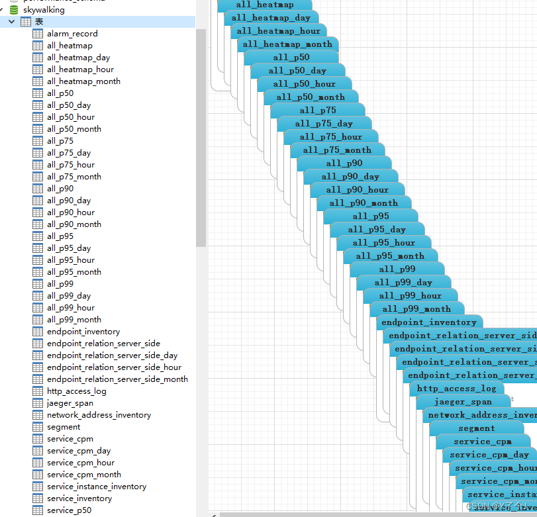
Task: Click table icon beside endpoint_inventory
Action: pyautogui.click(x=38, y=332)
